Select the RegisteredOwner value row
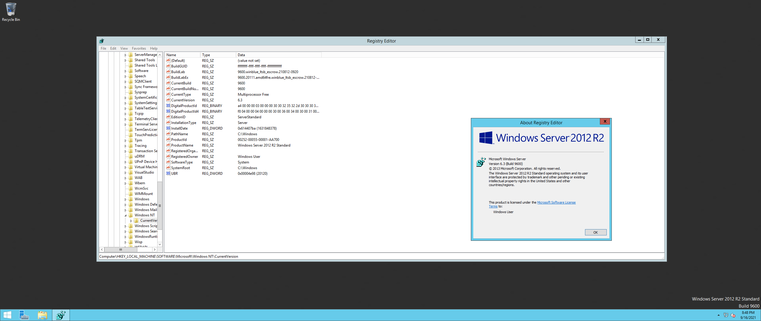 pyautogui.click(x=243, y=157)
